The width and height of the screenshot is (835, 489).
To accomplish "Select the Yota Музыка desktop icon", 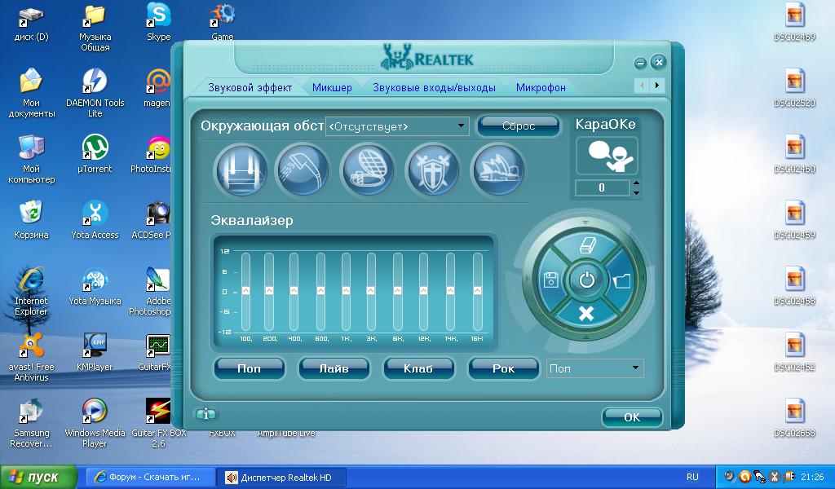I will 95,286.
